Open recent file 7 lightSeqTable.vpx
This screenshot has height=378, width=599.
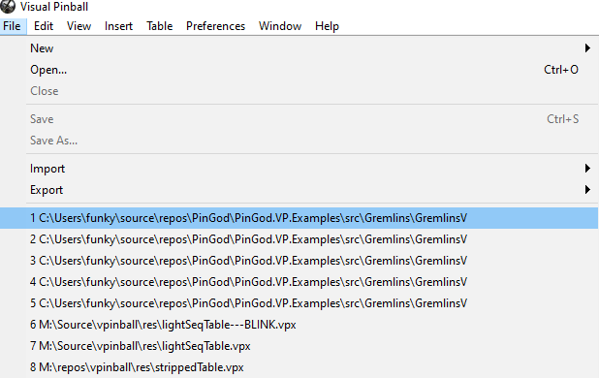[x=299, y=346]
